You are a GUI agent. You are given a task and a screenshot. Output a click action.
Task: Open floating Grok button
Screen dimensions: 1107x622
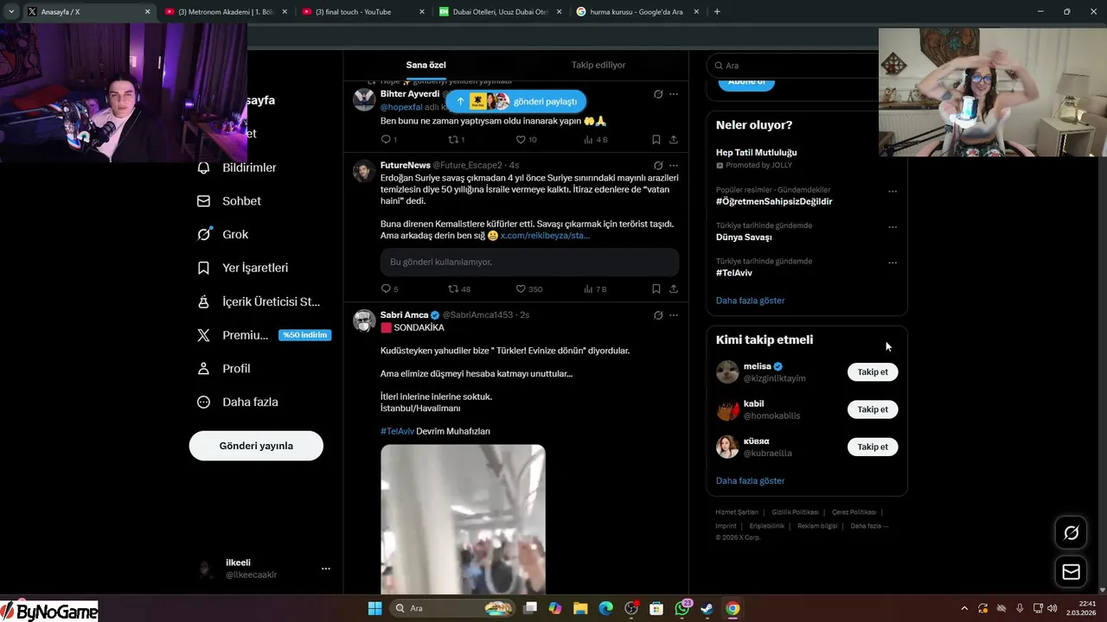pyautogui.click(x=1071, y=533)
